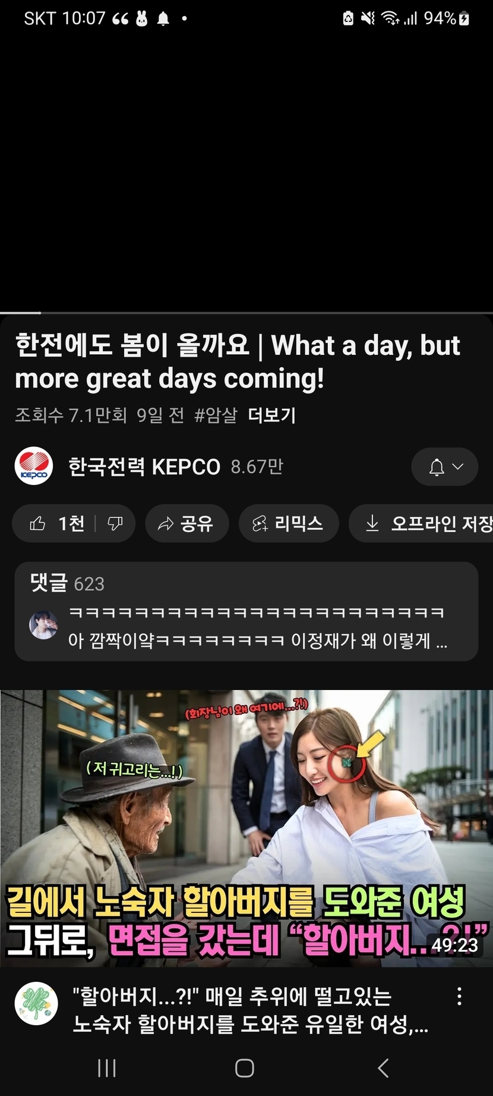Toggle the notification bell for 한국전력 KEPCO
This screenshot has height=1096, width=493.
(437, 467)
